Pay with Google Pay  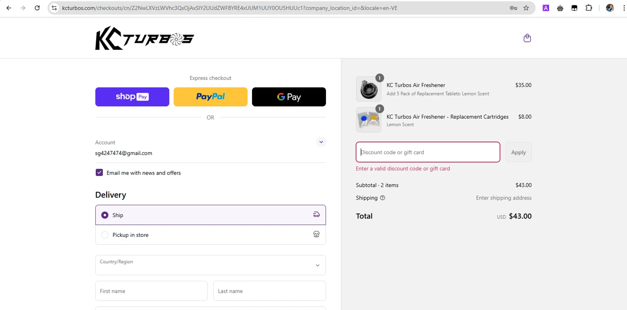[x=289, y=97]
